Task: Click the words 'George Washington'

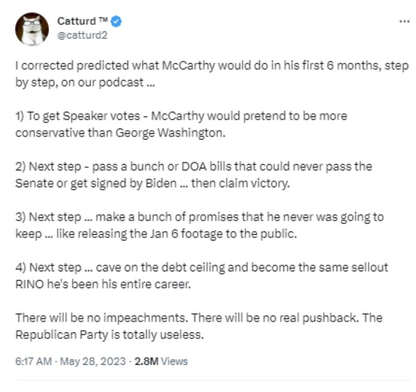Action: tap(170, 133)
